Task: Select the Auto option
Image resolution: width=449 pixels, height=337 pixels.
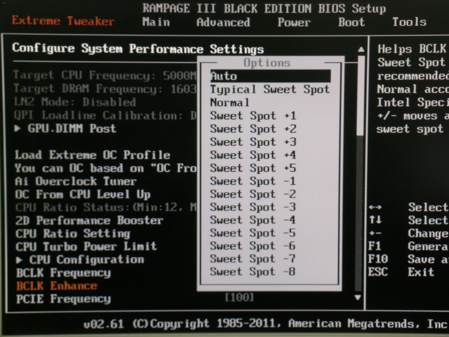Action: point(270,76)
